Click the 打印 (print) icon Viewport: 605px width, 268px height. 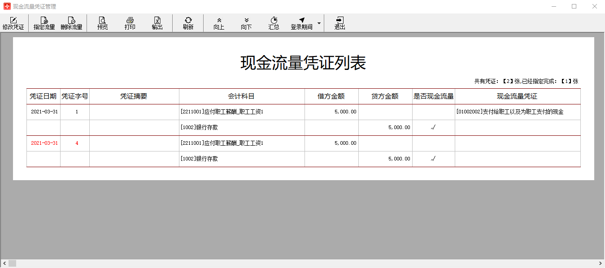click(130, 23)
